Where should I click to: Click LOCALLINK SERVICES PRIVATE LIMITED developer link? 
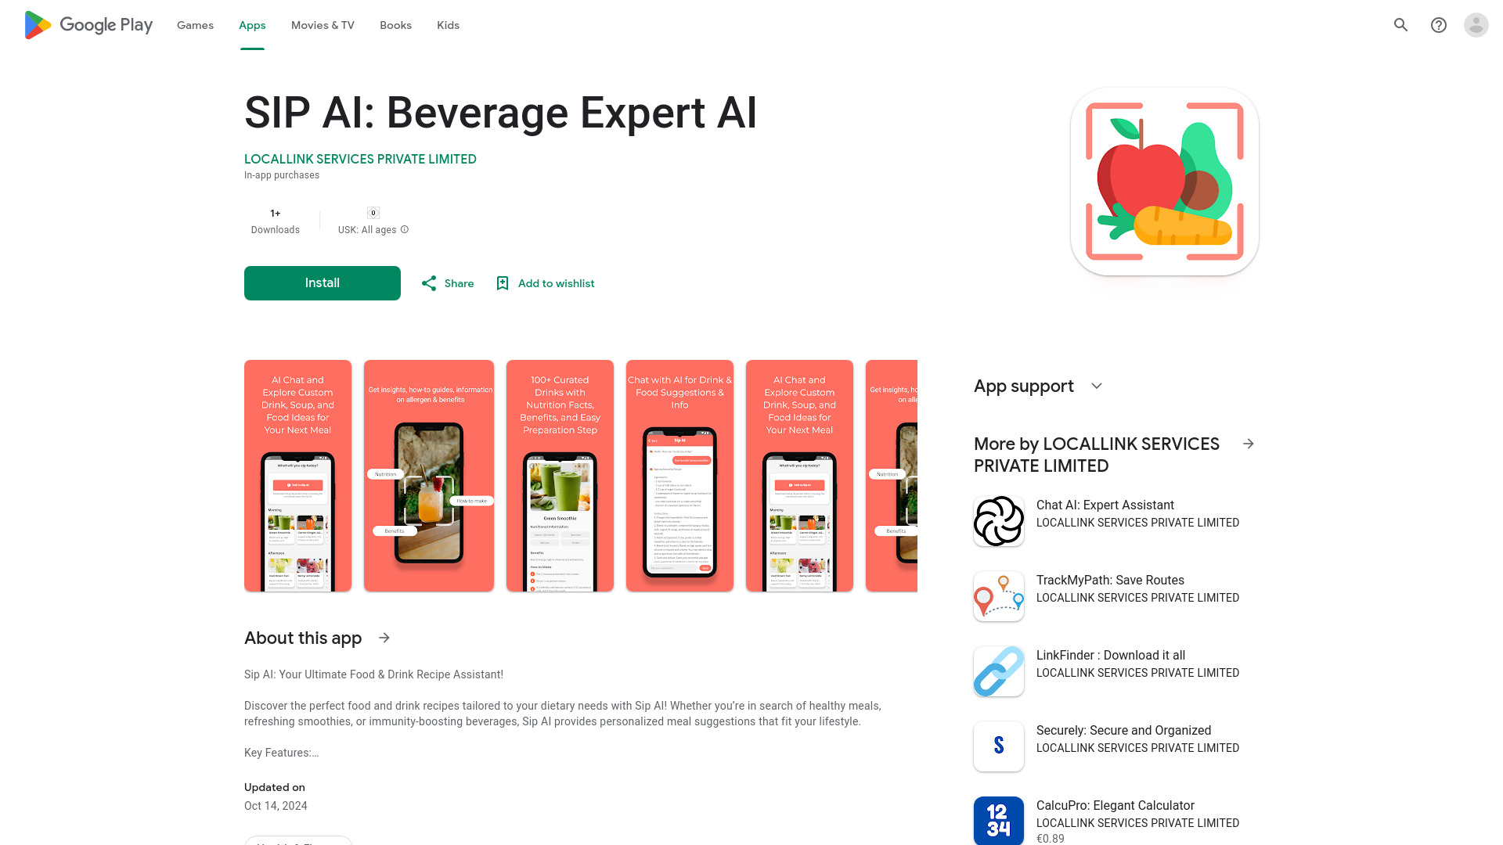pos(360,159)
